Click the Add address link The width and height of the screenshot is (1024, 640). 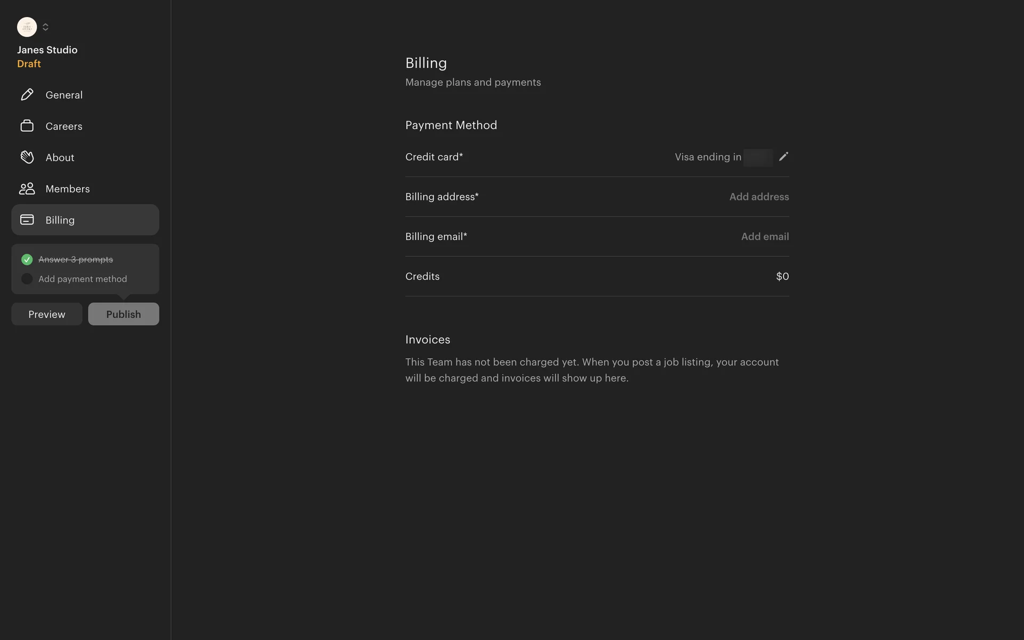point(758,197)
